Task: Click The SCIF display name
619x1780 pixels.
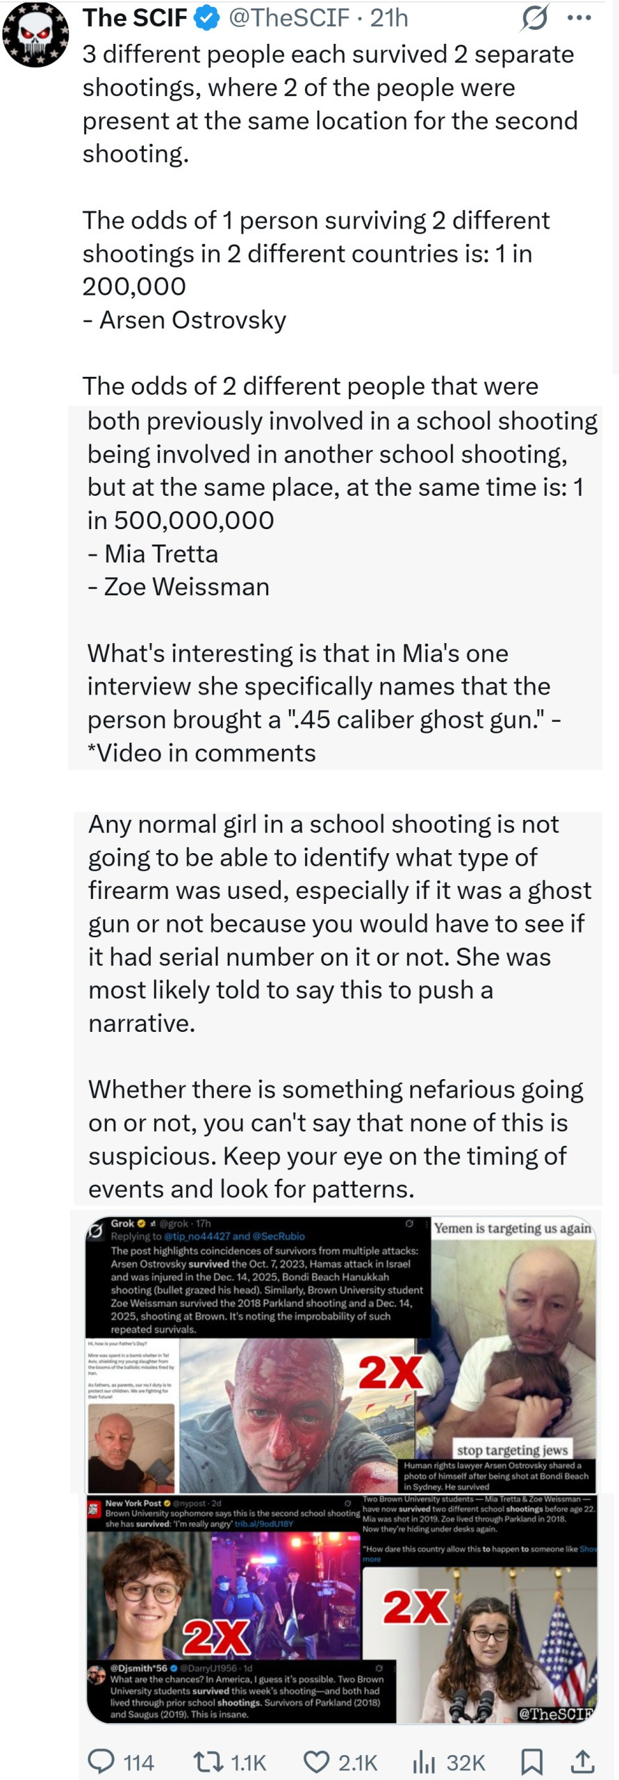Action: coord(135,19)
